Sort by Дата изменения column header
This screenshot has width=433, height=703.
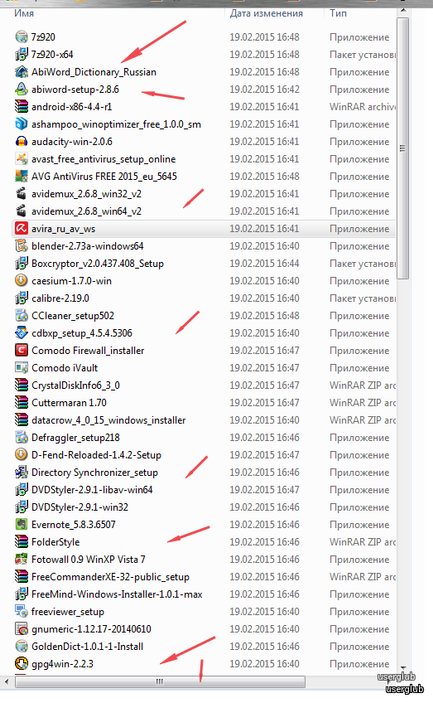coord(267,13)
